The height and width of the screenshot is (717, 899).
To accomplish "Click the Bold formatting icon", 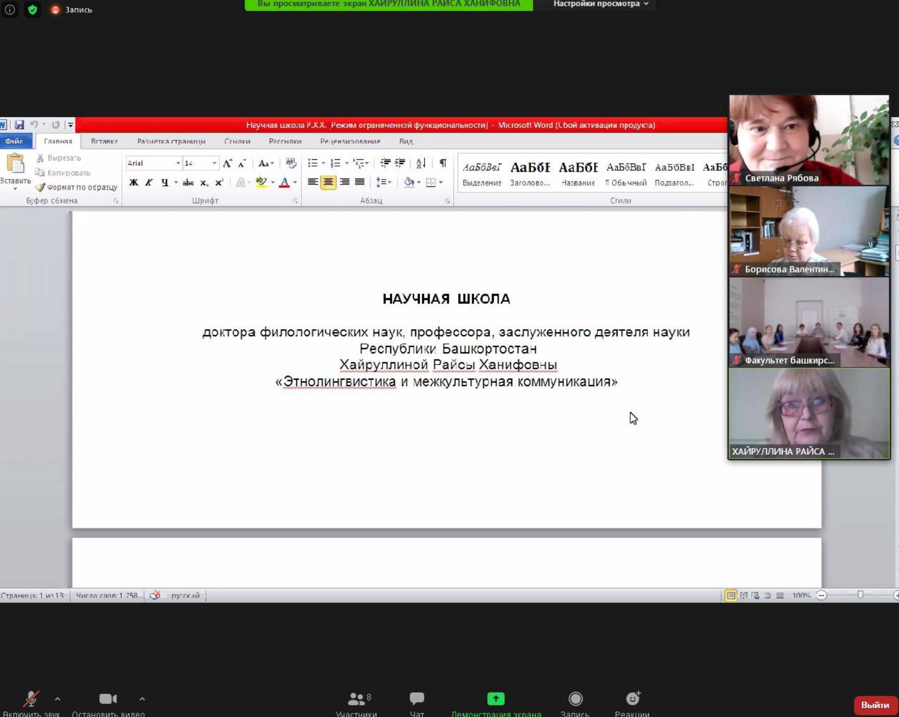I will coord(134,183).
